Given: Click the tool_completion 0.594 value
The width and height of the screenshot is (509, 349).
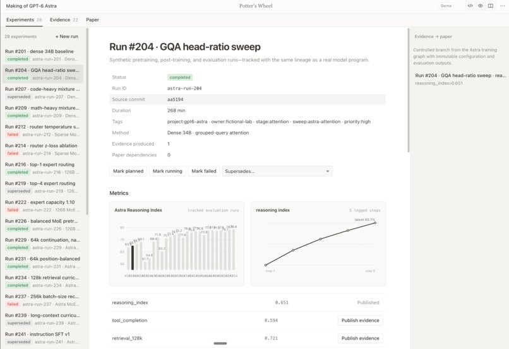Looking at the screenshot, I should (x=271, y=320).
